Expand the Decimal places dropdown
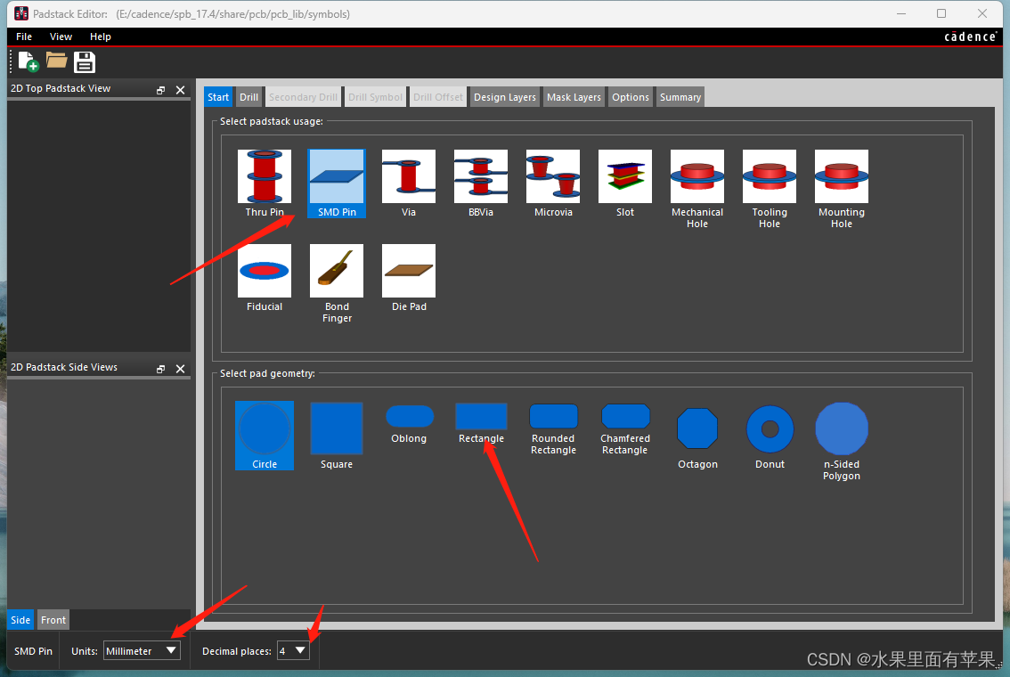The image size is (1010, 677). pyautogui.click(x=293, y=651)
